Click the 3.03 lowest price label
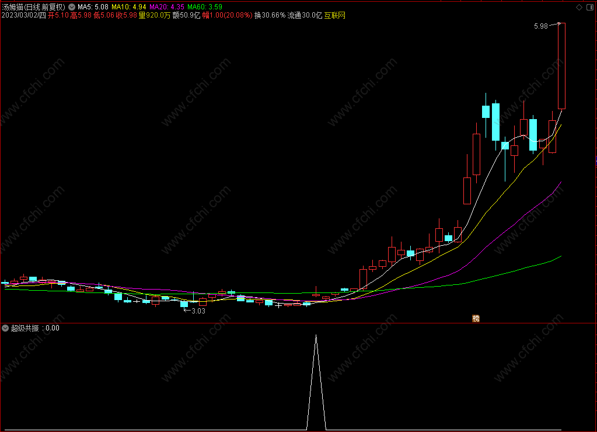597x432 pixels. (x=198, y=311)
